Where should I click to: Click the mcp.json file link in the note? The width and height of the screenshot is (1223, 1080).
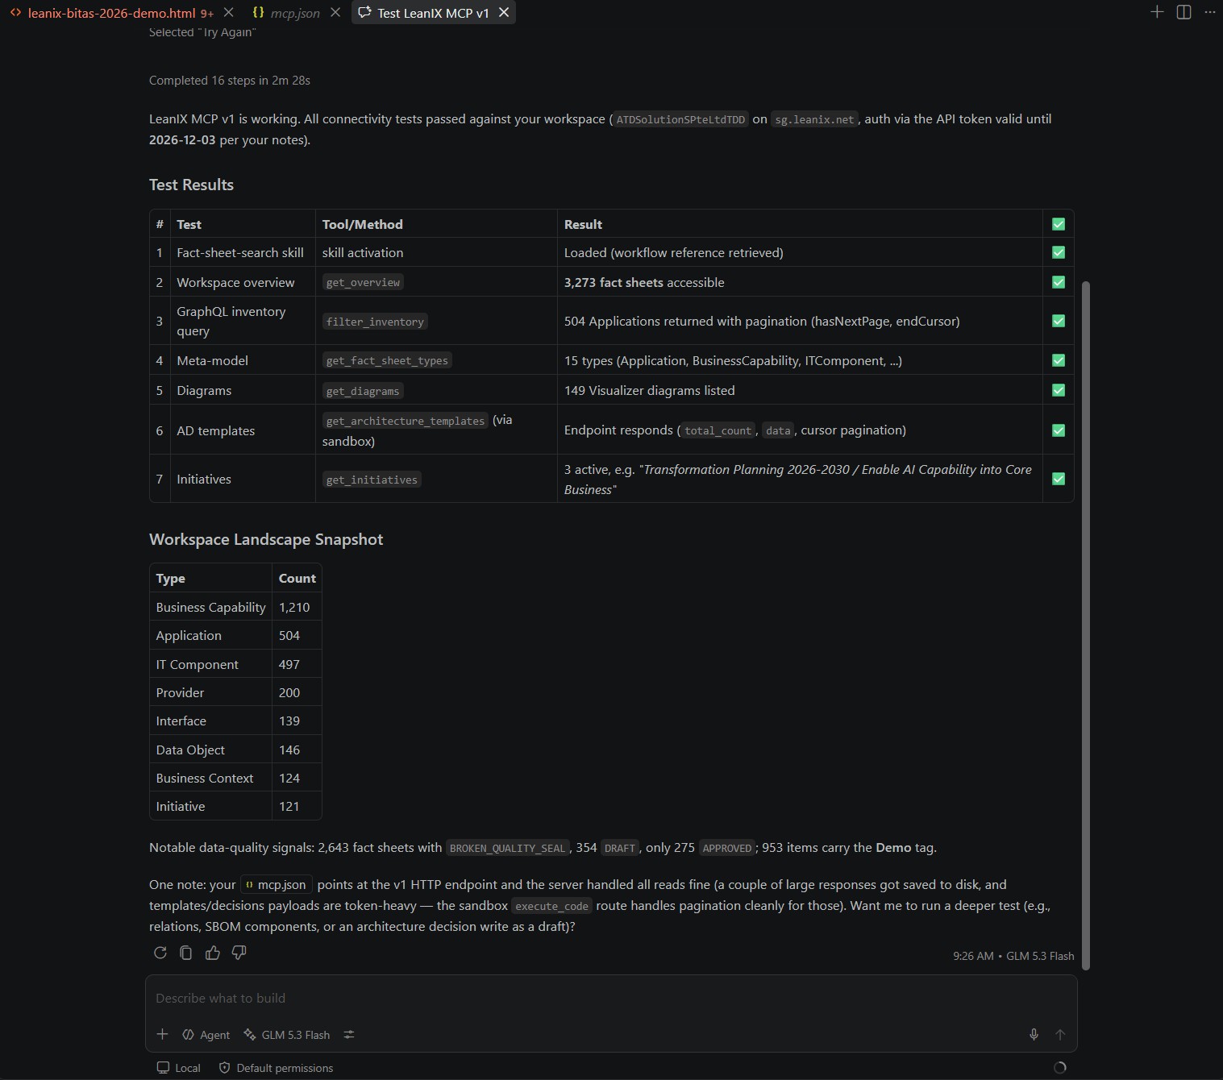(276, 884)
